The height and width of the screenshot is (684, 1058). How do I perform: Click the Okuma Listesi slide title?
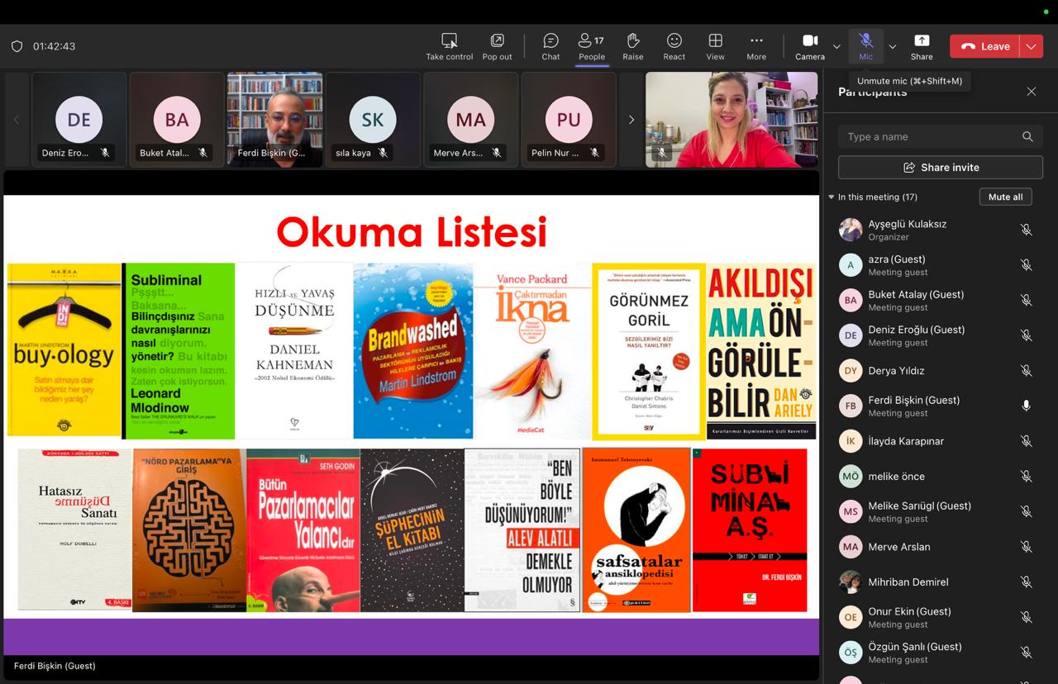[412, 232]
